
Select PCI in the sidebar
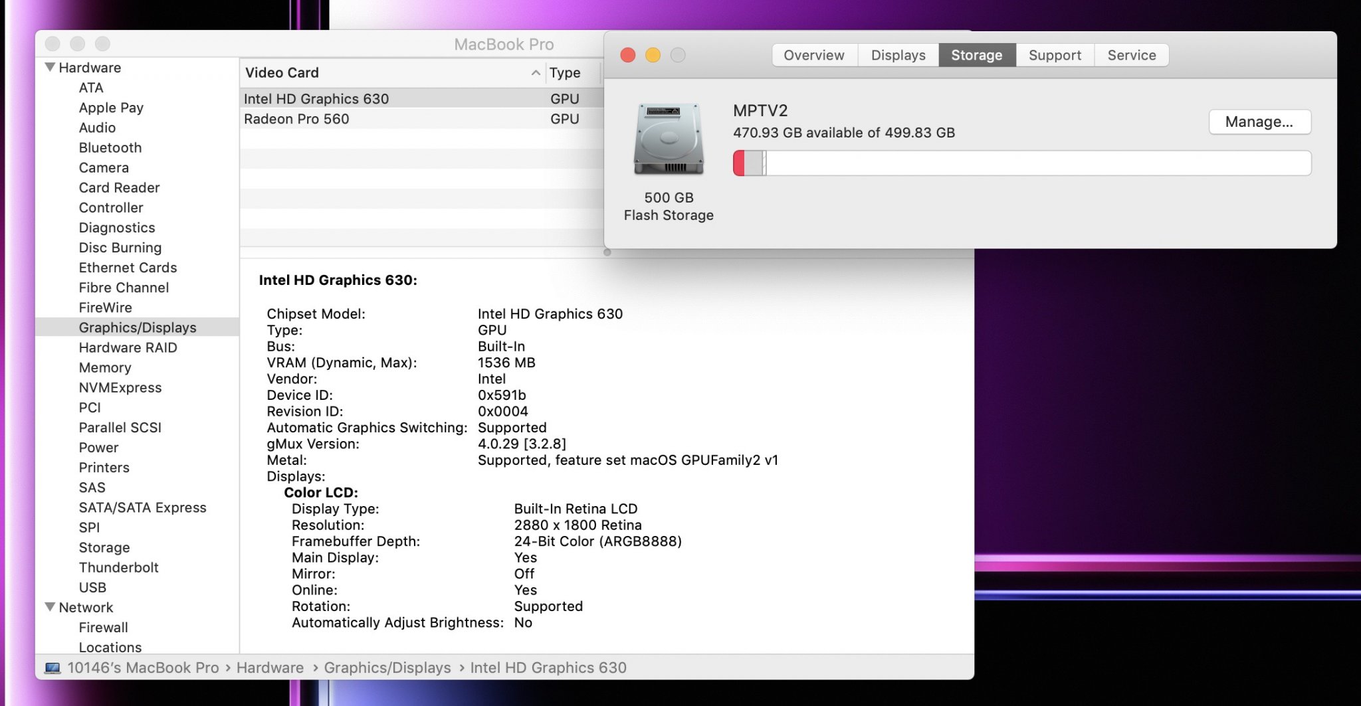coord(90,407)
